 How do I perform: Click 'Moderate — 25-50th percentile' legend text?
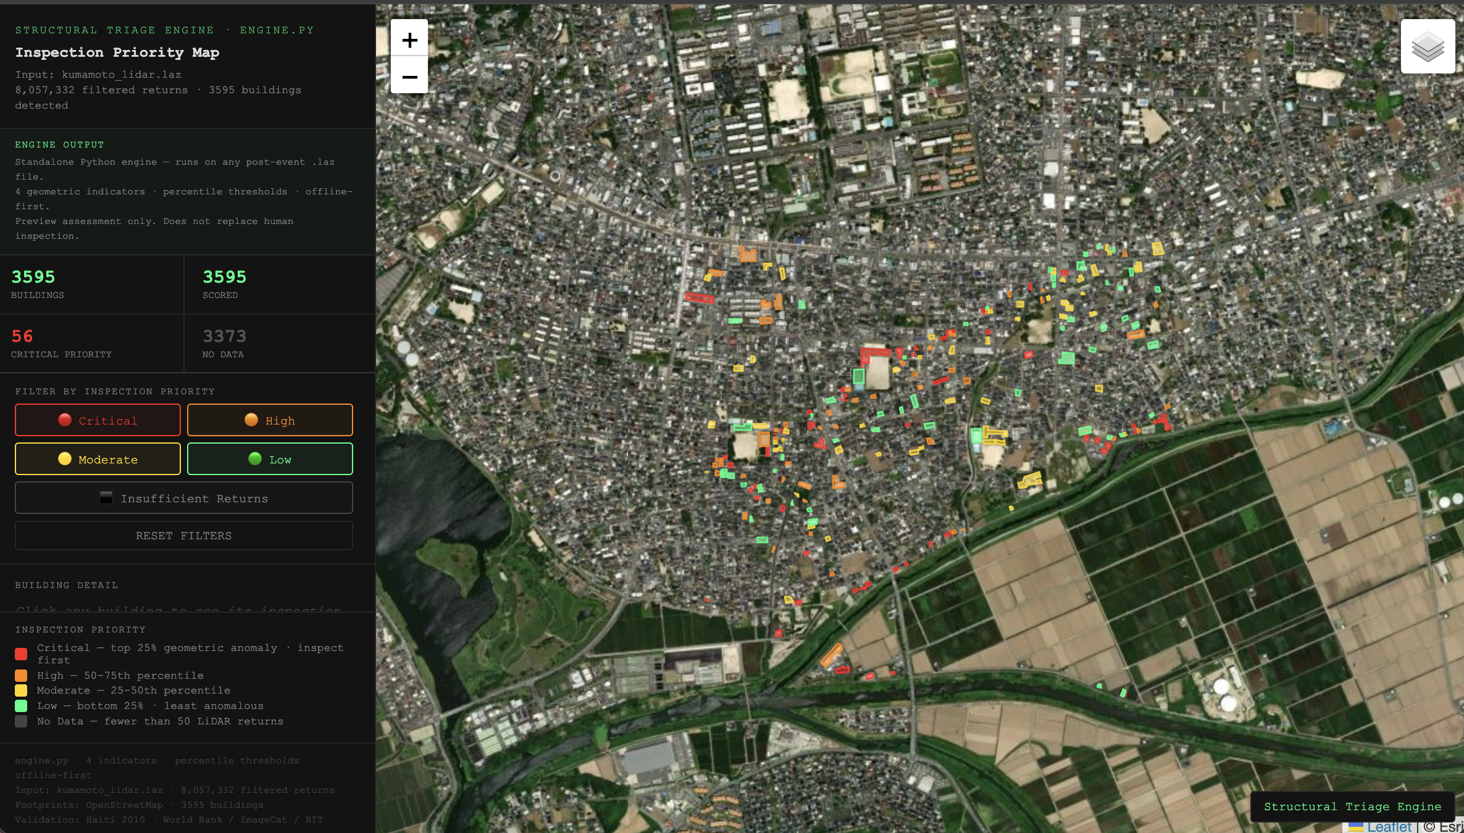point(133,690)
